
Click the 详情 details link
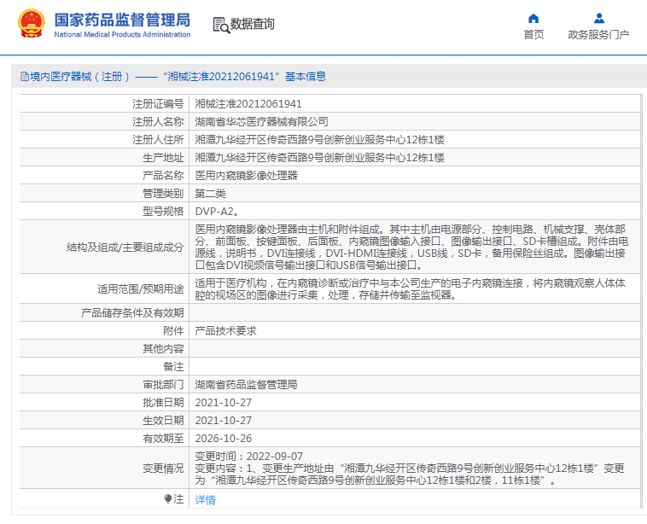pyautogui.click(x=205, y=500)
